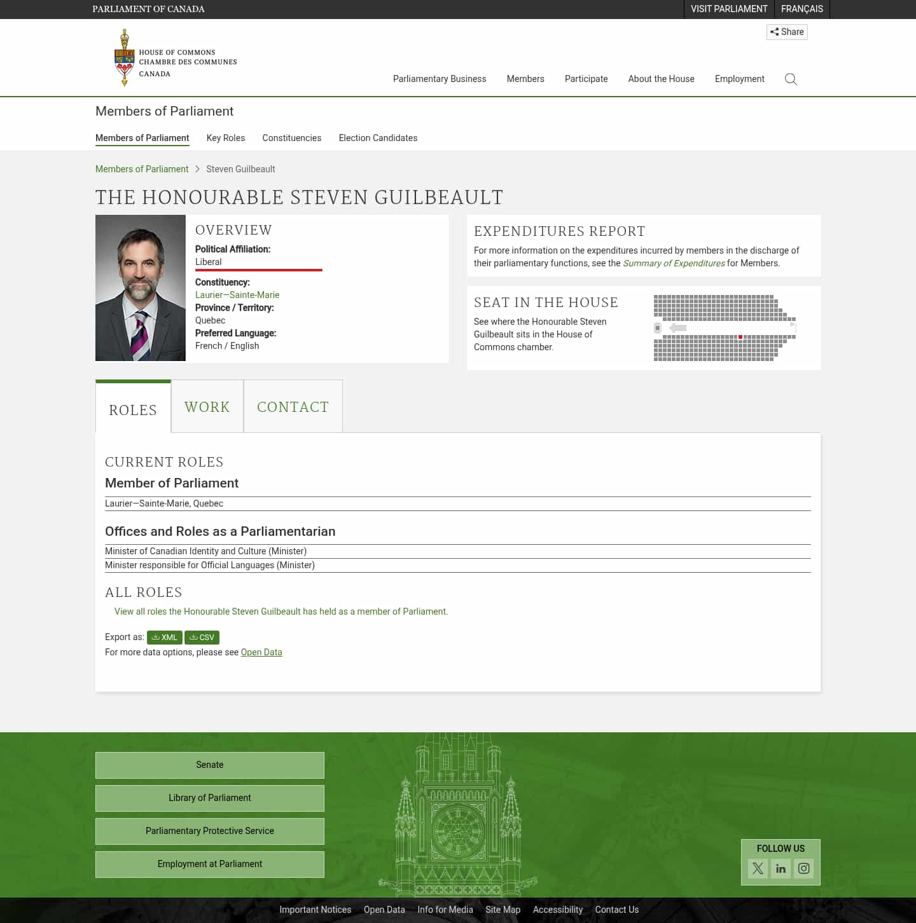Open the Accessibility footer link
The image size is (916, 923).
[558, 909]
